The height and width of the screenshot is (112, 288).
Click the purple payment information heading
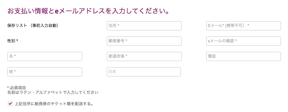(x=88, y=12)
